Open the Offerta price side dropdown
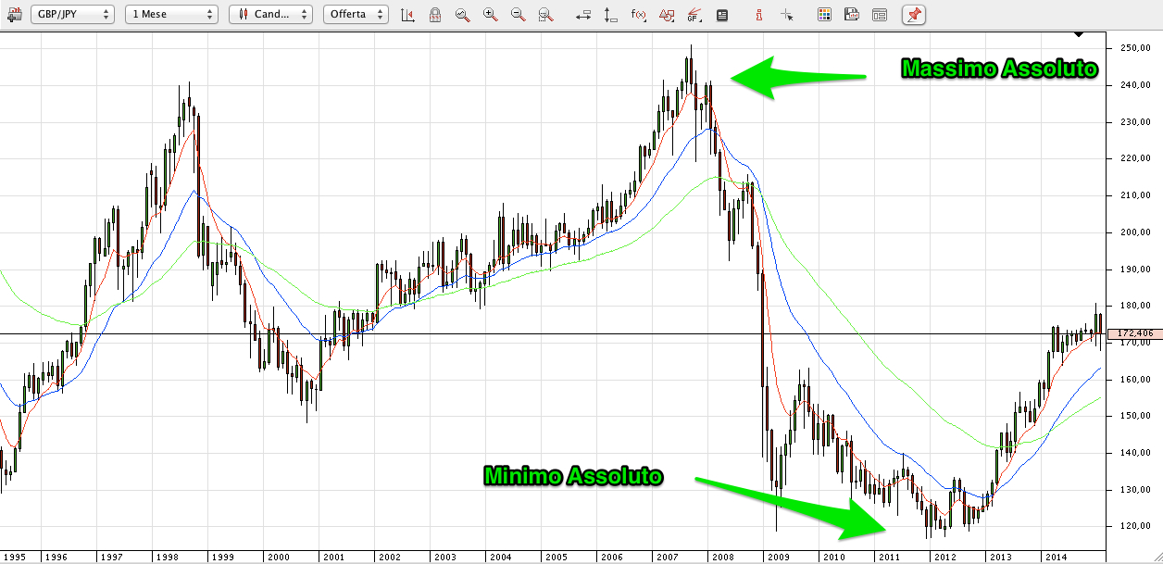The image size is (1163, 564). pyautogui.click(x=356, y=14)
